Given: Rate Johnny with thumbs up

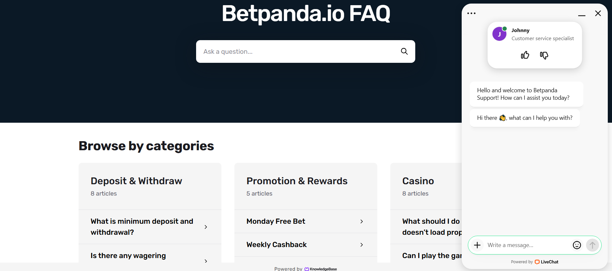Looking at the screenshot, I should point(525,55).
